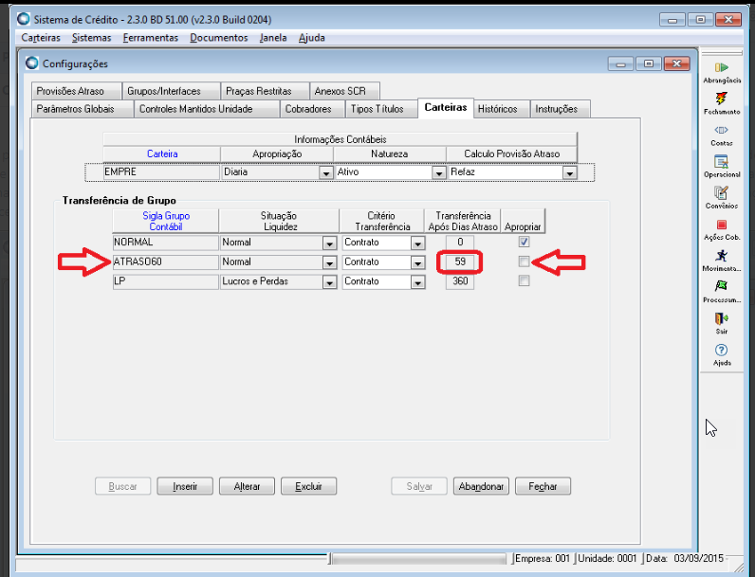Switch to the Instruções tab

point(561,109)
